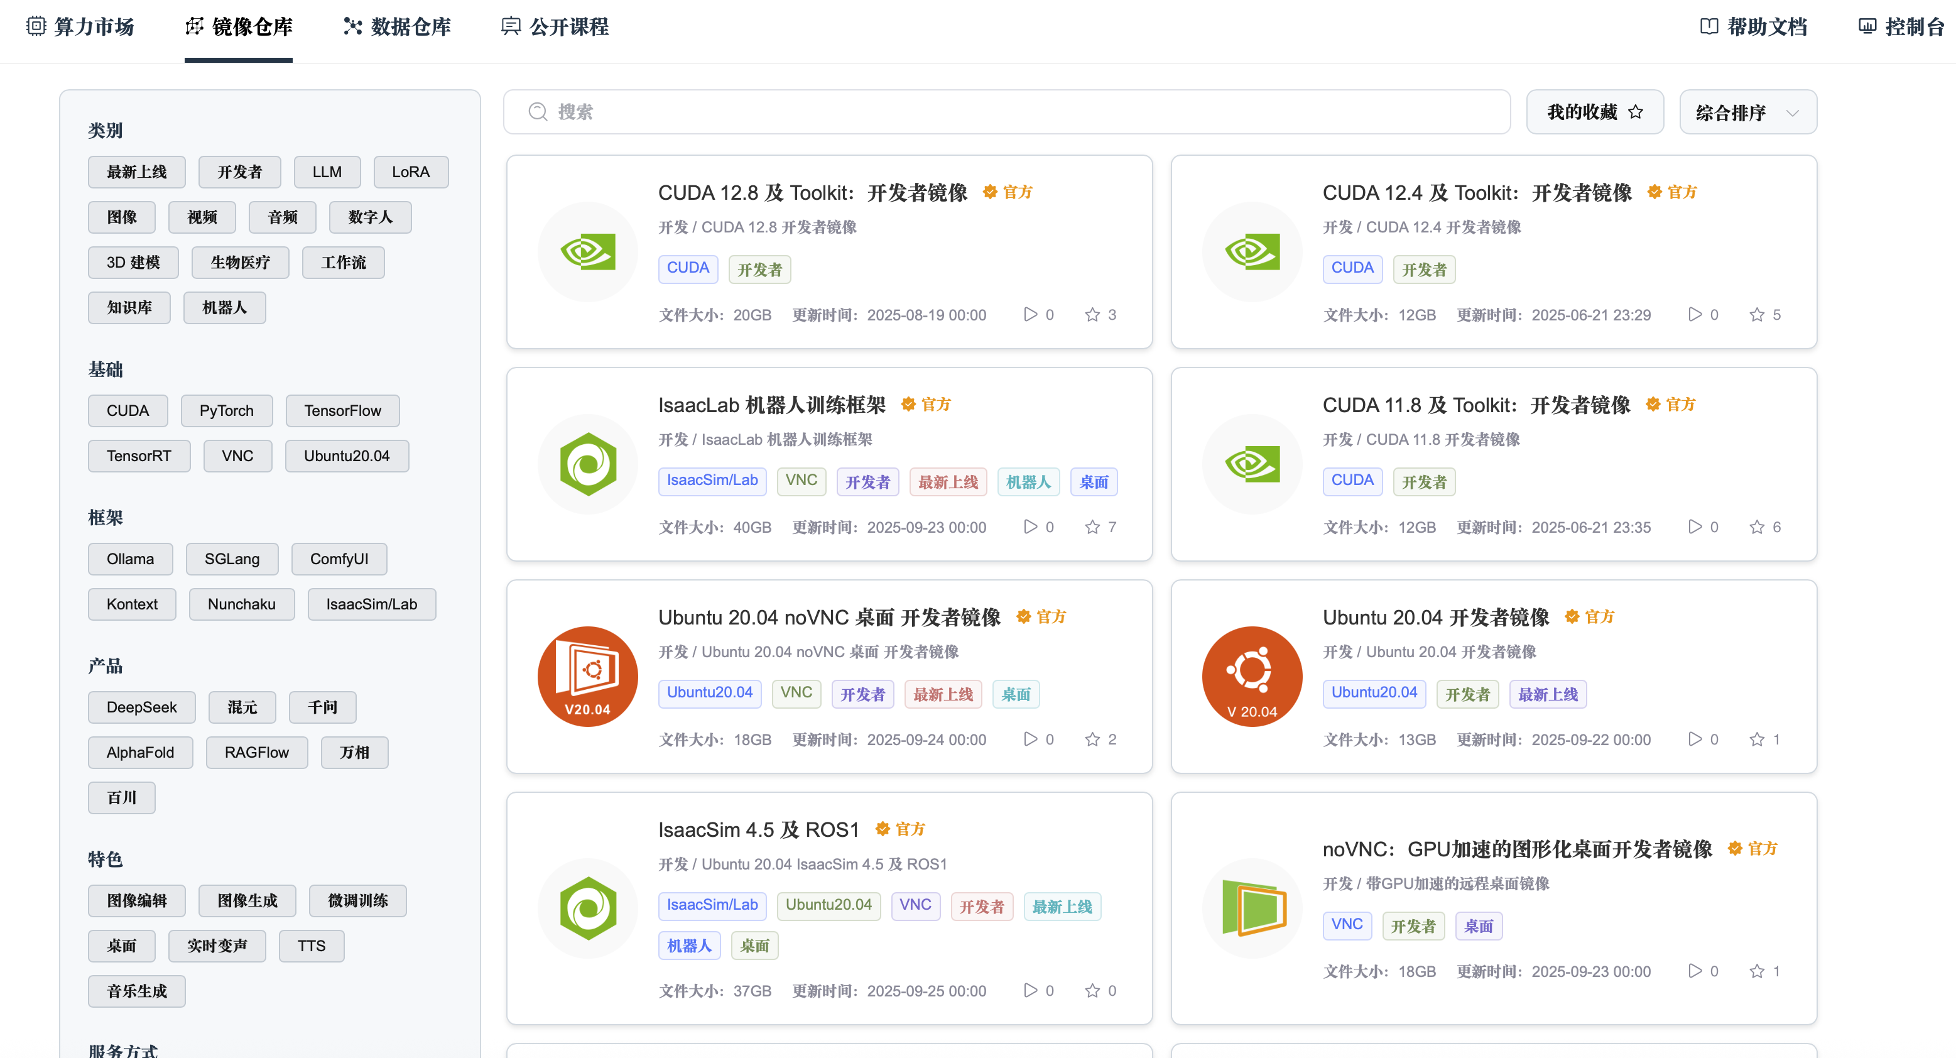Open Ubuntu 20.04 noVNC 桌面 title

pyautogui.click(x=829, y=618)
